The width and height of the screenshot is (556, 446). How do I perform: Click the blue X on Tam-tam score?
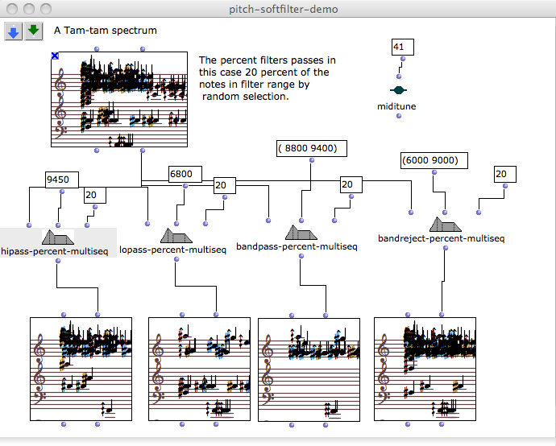[x=55, y=56]
